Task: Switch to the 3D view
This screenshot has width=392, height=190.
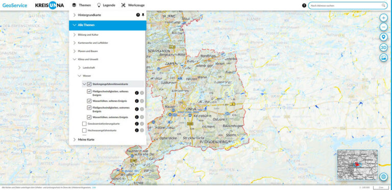Action: coord(383,47)
